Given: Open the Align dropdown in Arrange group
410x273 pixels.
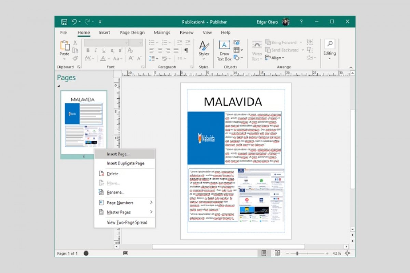Looking at the screenshot, I should [275, 58].
